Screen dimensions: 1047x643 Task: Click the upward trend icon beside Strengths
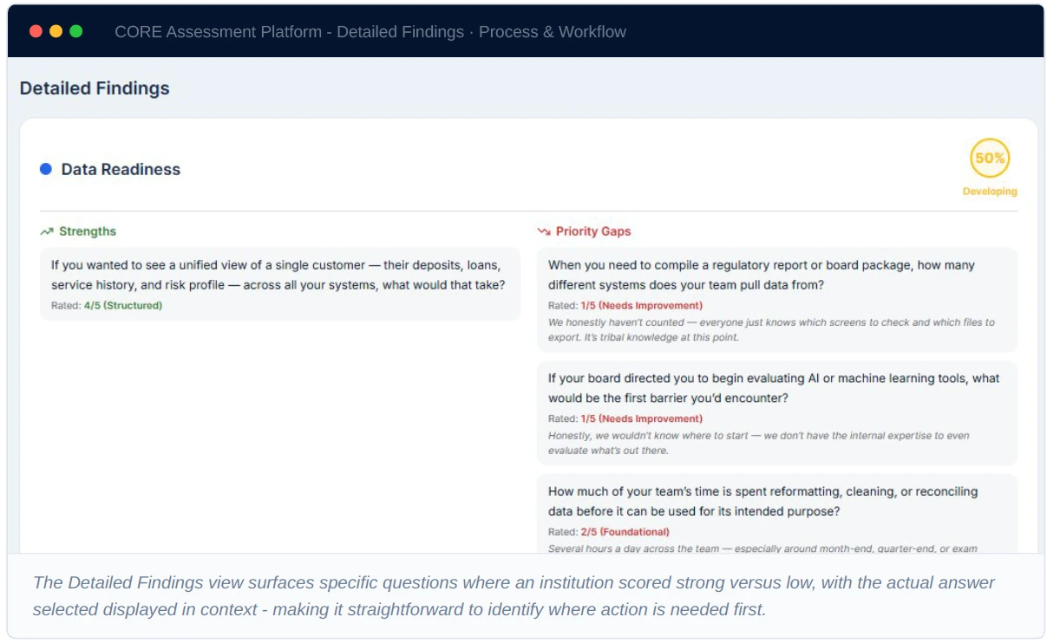[x=47, y=232]
